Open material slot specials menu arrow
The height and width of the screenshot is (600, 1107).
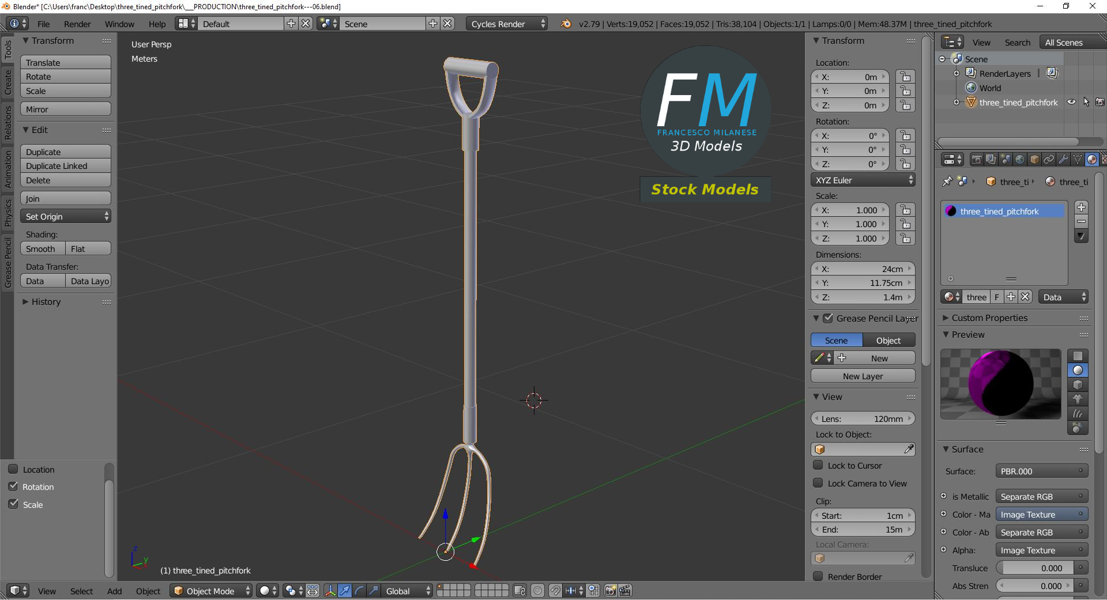[x=1082, y=236]
